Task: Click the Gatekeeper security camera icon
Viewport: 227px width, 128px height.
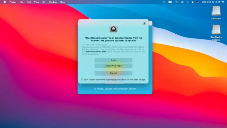Action: tap(113, 28)
